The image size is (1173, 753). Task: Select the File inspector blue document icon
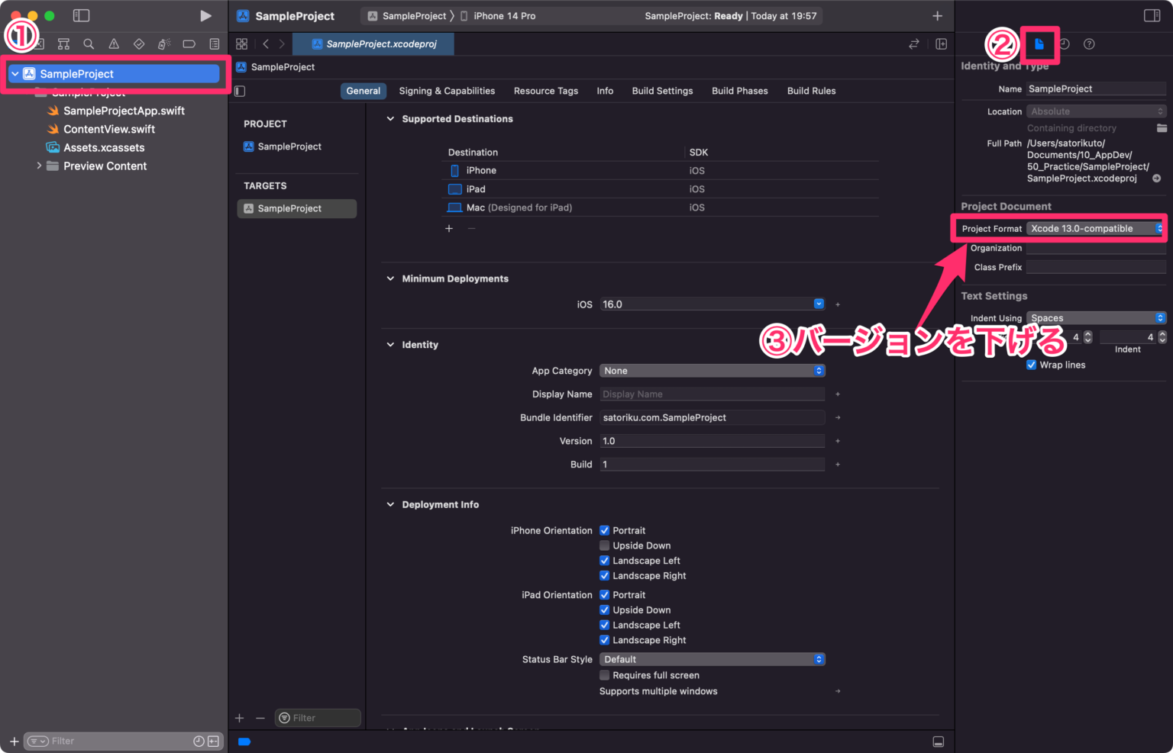pyautogui.click(x=1039, y=44)
